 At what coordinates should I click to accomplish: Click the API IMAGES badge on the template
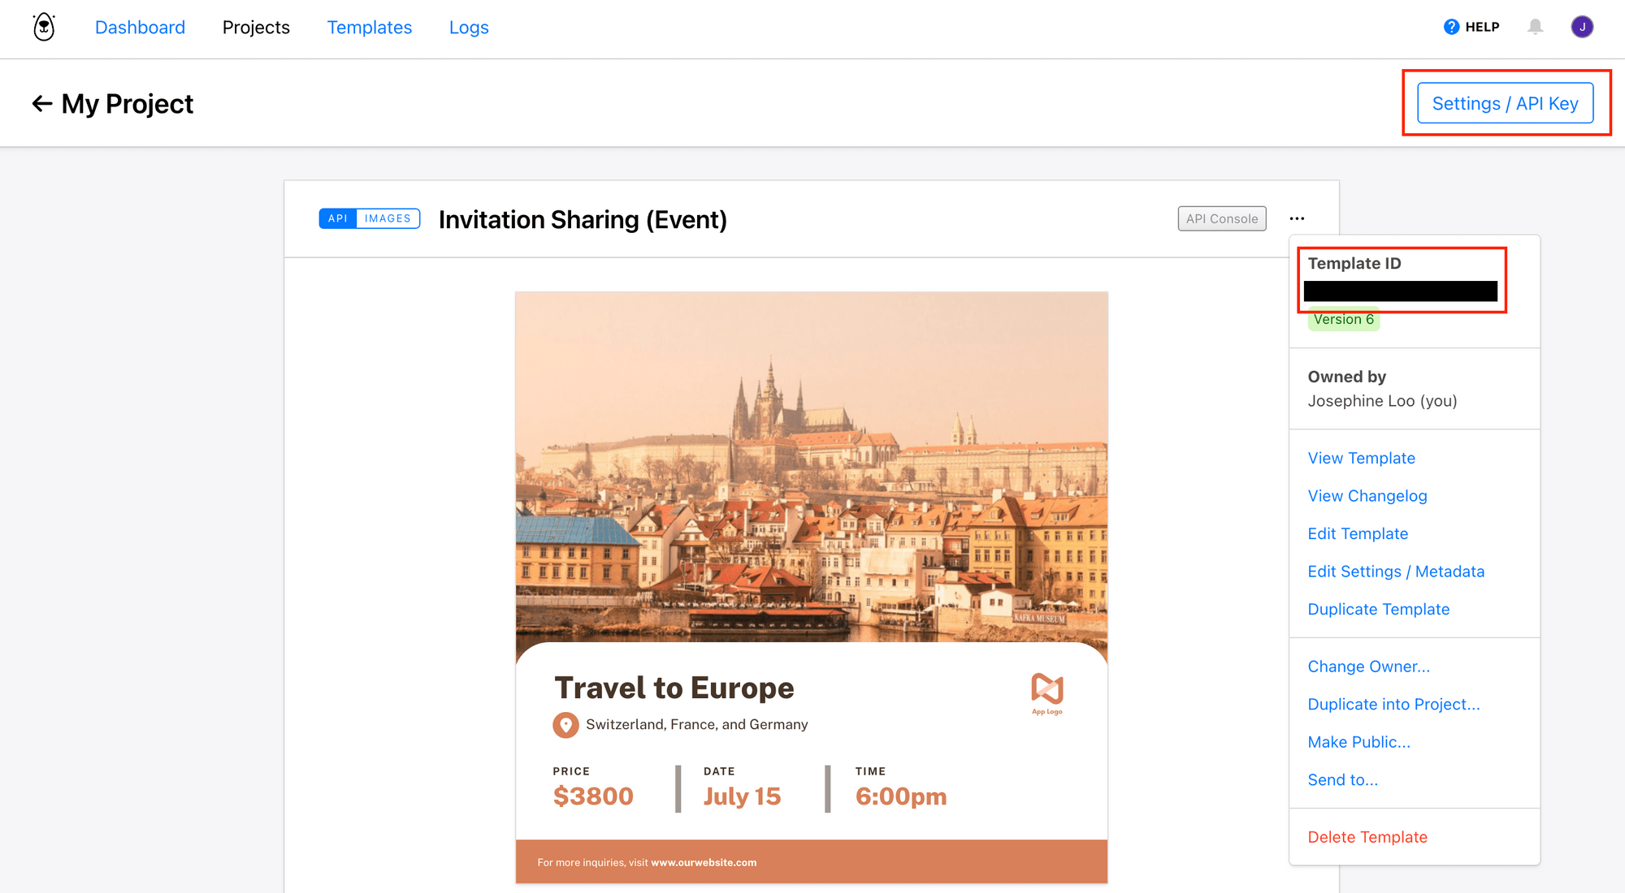tap(369, 218)
